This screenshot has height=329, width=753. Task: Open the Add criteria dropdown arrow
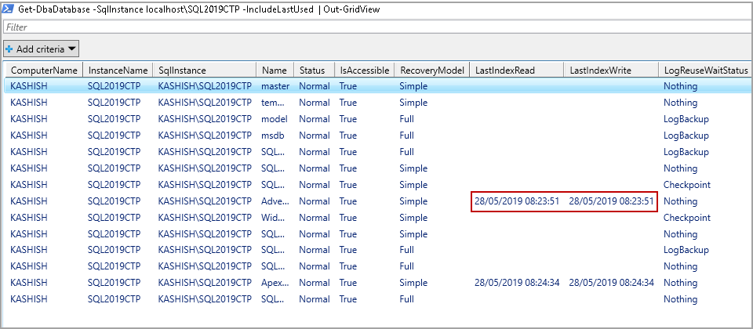click(x=71, y=49)
